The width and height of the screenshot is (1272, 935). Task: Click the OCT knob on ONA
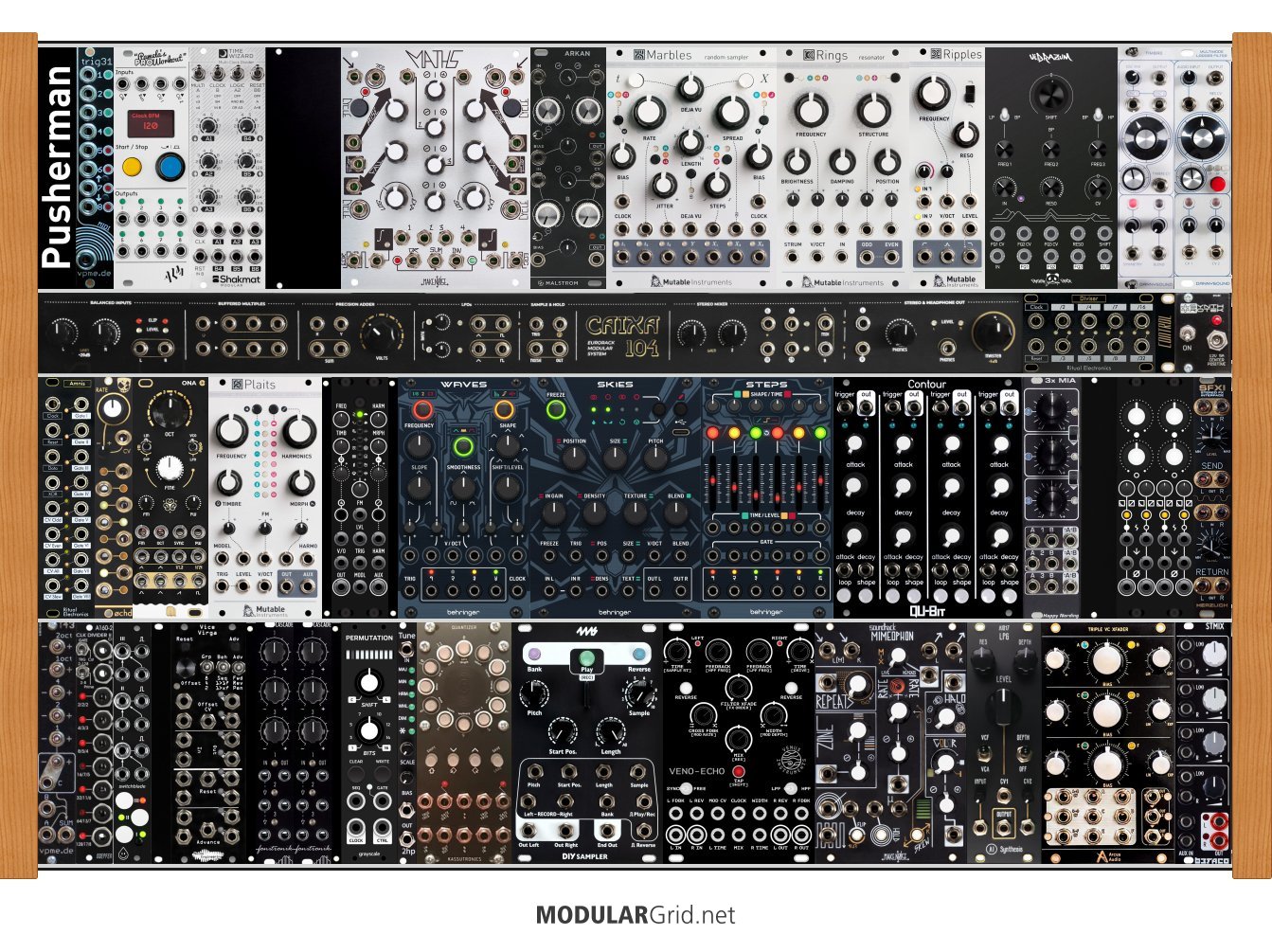point(169,413)
